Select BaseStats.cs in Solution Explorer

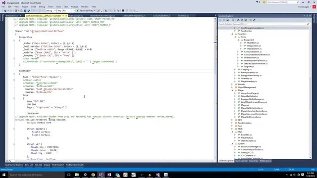click(246, 135)
